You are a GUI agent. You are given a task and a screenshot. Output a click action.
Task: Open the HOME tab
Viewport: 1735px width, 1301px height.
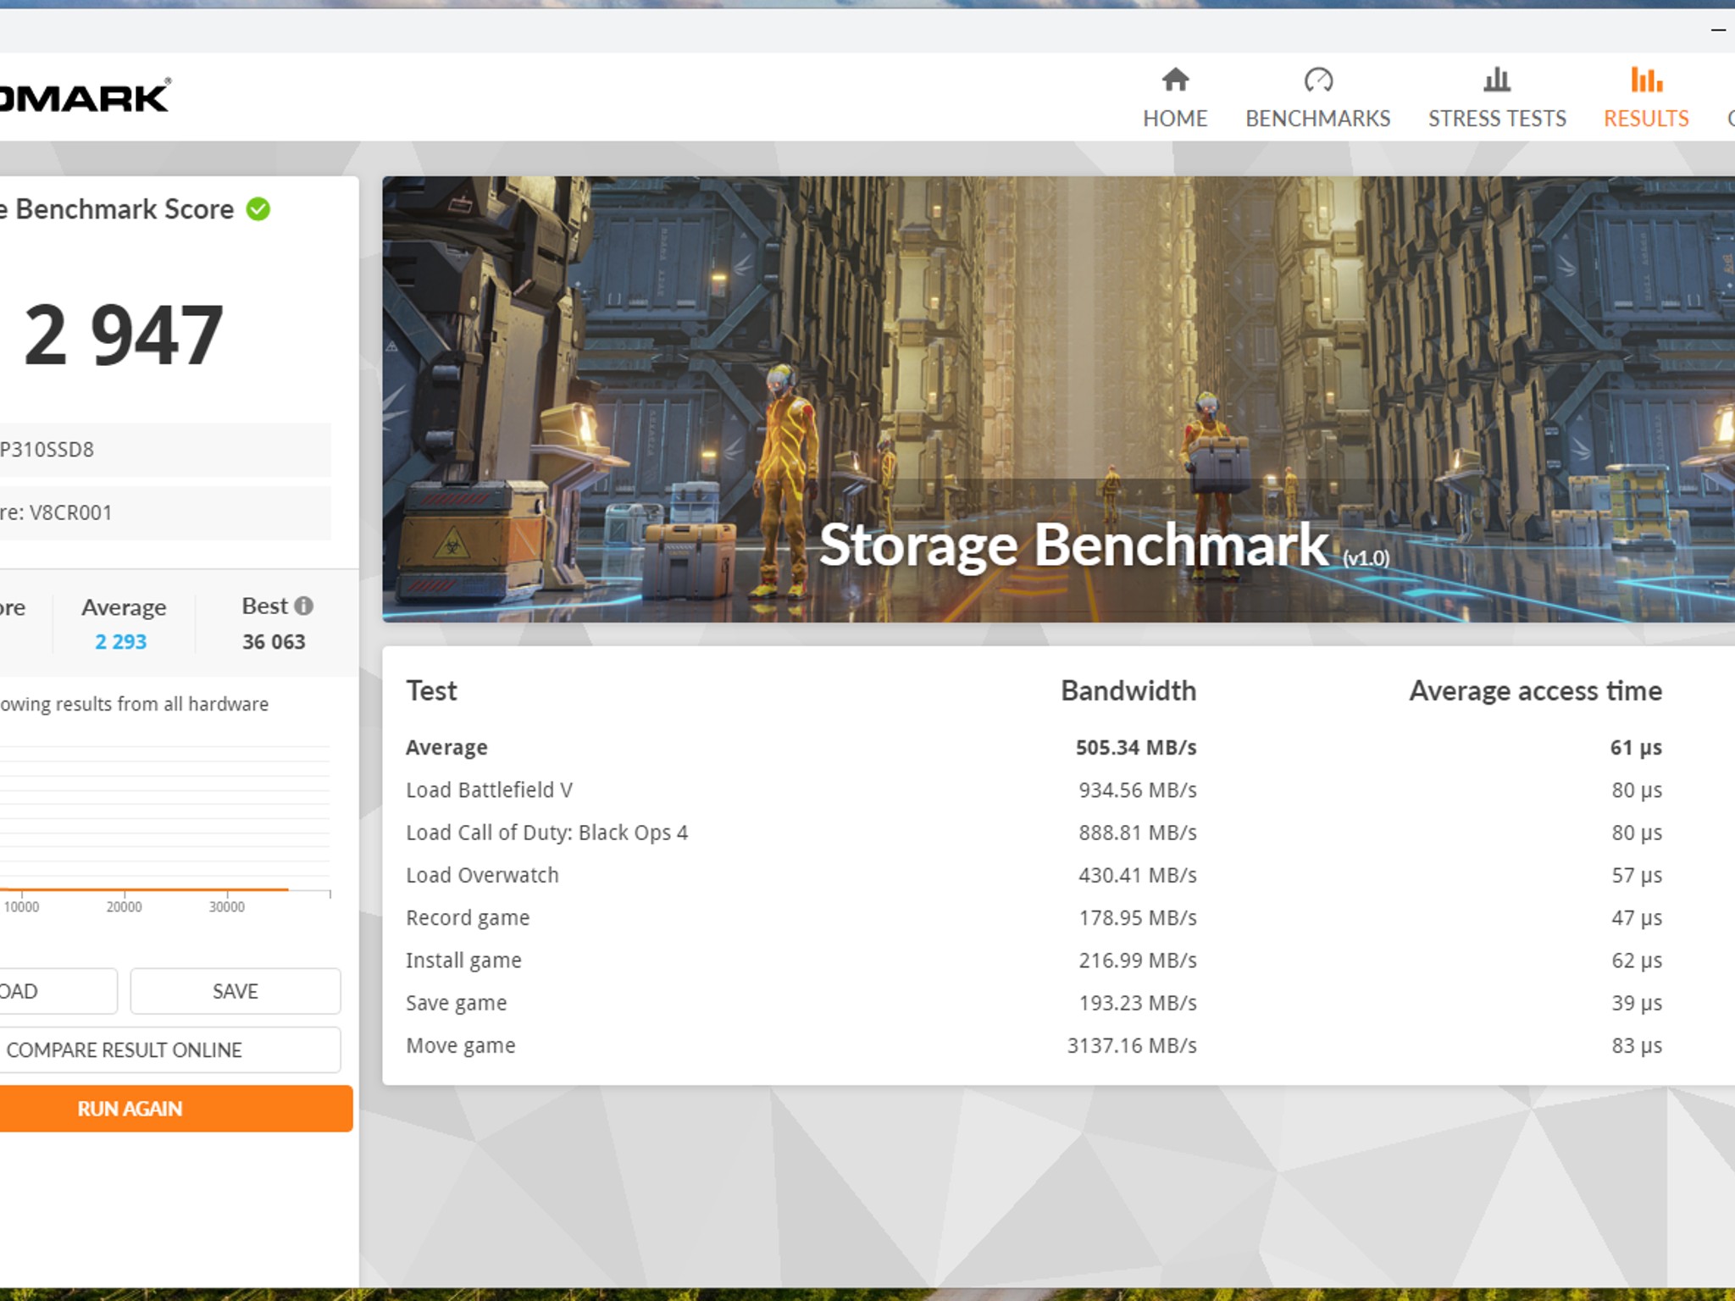coord(1174,98)
